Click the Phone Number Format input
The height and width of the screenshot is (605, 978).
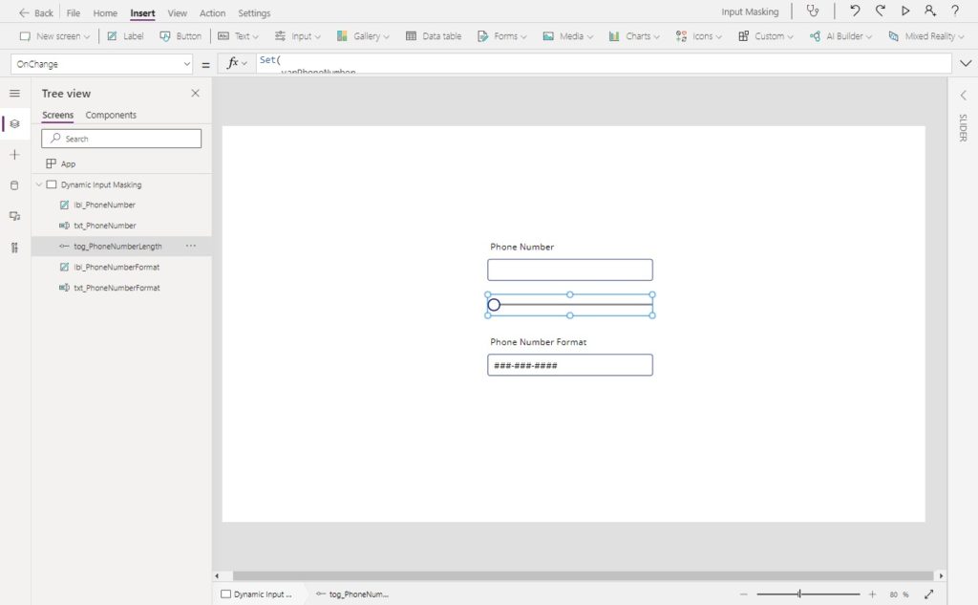point(570,365)
